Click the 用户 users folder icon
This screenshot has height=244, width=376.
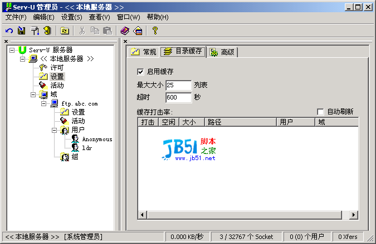click(x=65, y=130)
